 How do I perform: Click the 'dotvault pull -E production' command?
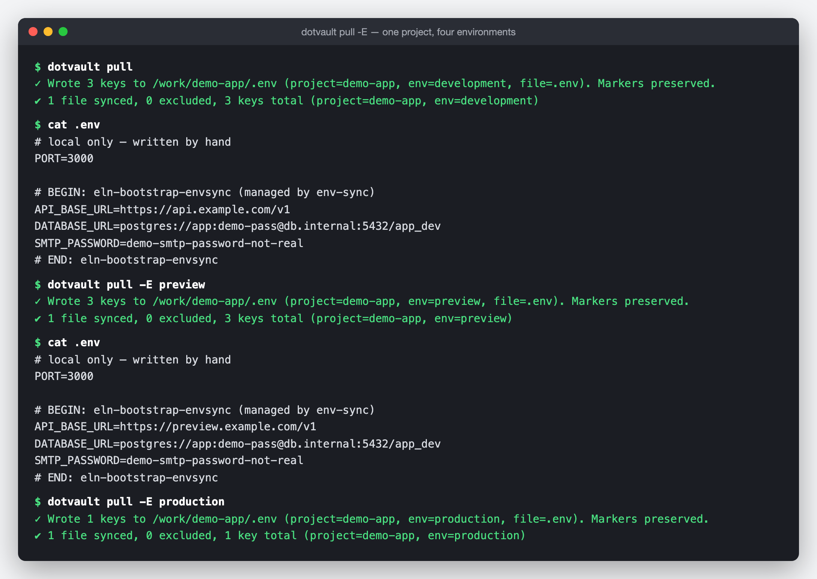130,502
